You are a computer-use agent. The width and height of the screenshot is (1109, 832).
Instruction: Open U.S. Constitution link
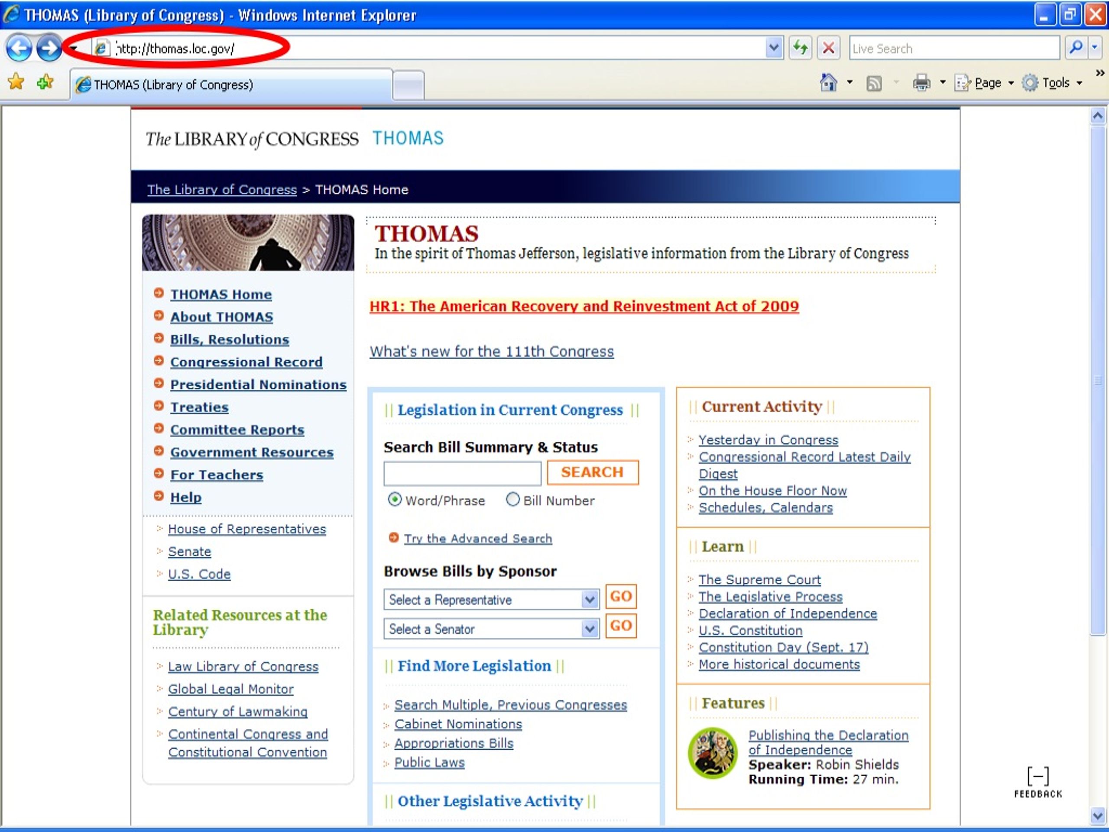click(x=751, y=630)
